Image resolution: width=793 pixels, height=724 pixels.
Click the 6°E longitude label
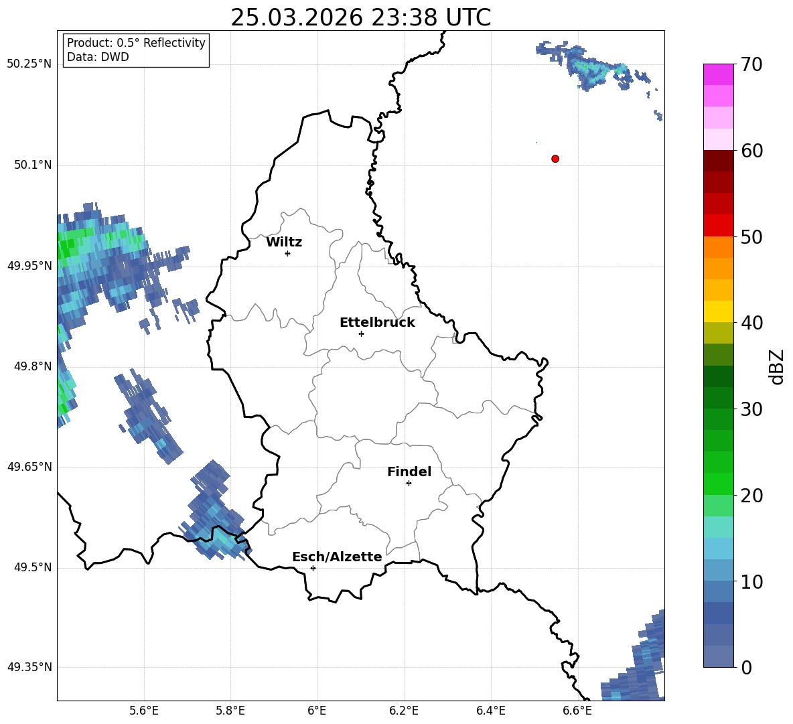tap(317, 711)
